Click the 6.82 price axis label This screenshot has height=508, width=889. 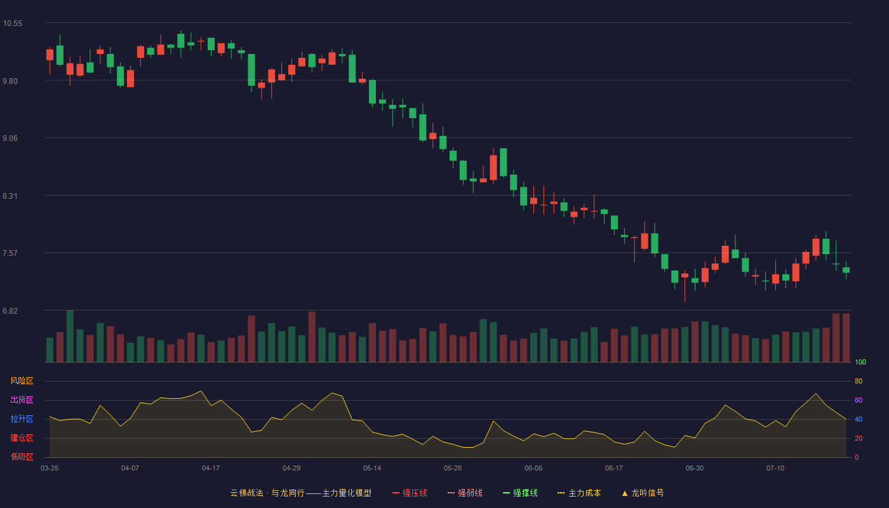[x=12, y=311]
